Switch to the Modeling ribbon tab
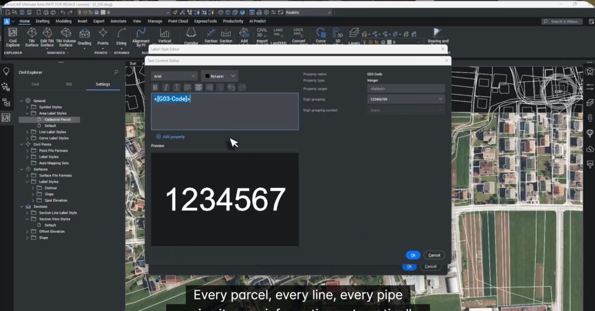The height and width of the screenshot is (311, 595). [63, 21]
